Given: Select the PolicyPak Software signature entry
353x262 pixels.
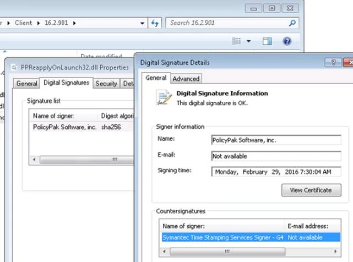Looking at the screenshot, I should pyautogui.click(x=64, y=127).
